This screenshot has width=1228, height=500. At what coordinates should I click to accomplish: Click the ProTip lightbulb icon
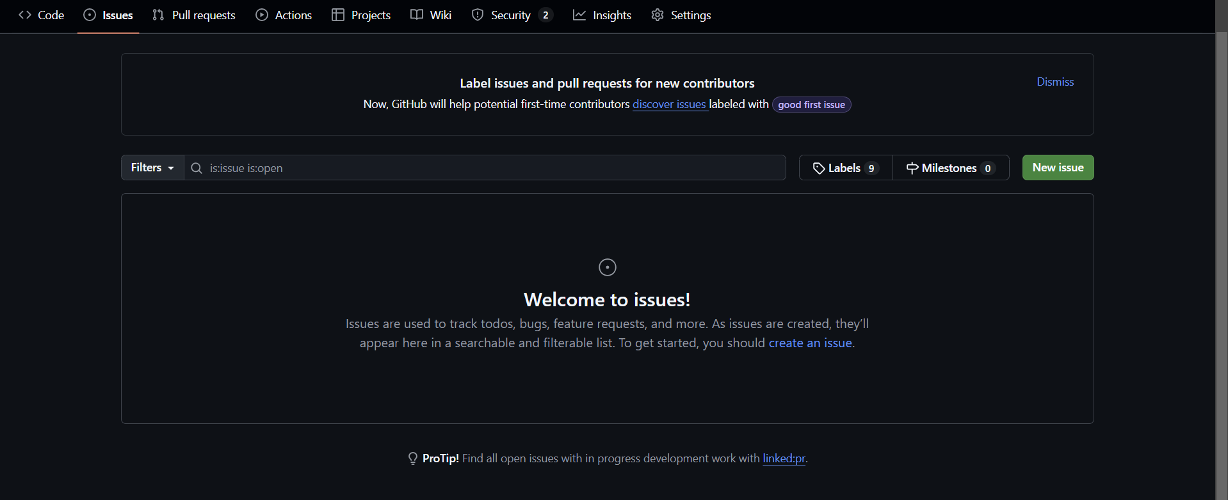(x=413, y=458)
